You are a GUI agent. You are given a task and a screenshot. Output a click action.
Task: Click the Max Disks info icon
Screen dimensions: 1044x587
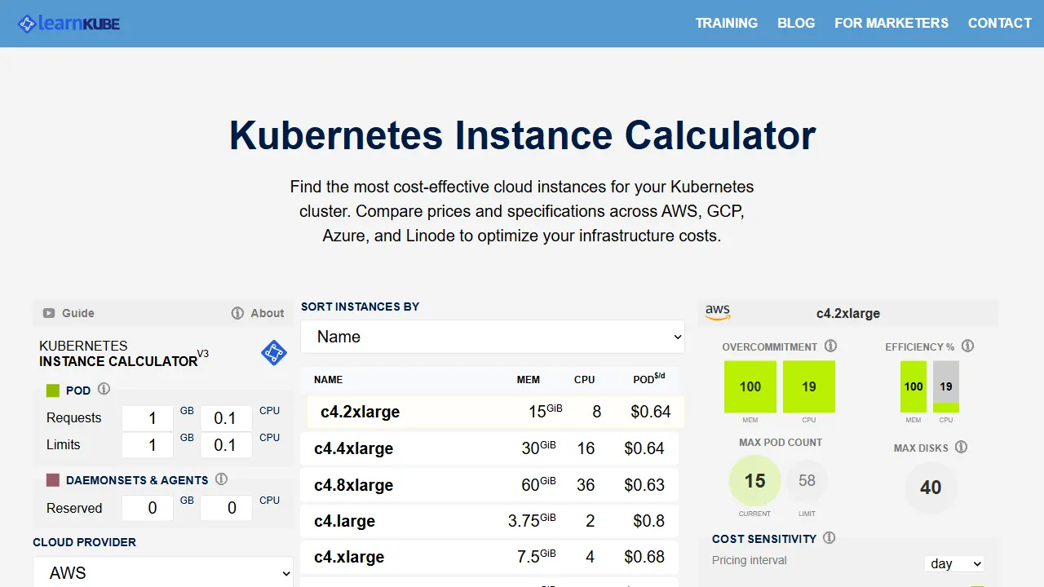pyautogui.click(x=961, y=447)
